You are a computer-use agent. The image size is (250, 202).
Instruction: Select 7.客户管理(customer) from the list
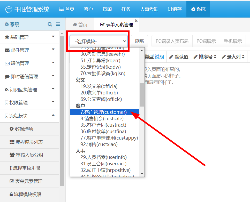click(105, 112)
